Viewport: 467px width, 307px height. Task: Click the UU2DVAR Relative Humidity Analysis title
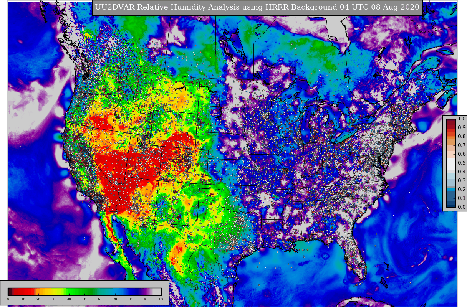pyautogui.click(x=257, y=8)
